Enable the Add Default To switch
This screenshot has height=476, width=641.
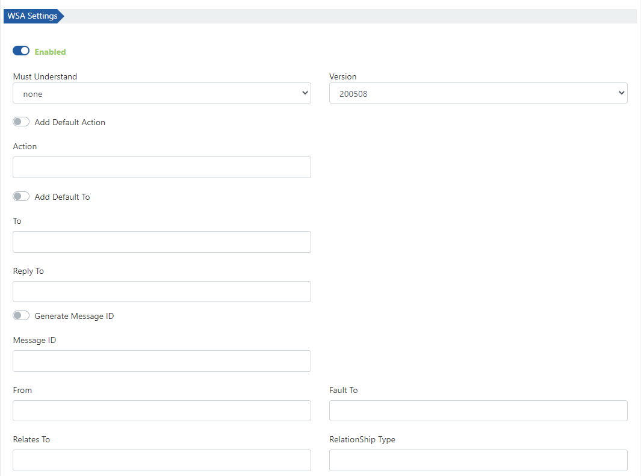coord(21,196)
